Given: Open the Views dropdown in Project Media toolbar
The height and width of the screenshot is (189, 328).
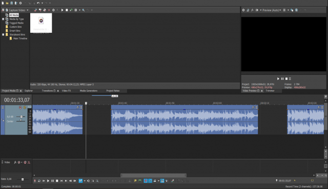Looking at the screenshot, I should tap(79, 10).
